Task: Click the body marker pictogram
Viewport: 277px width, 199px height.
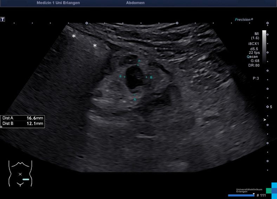Action: click(x=20, y=173)
